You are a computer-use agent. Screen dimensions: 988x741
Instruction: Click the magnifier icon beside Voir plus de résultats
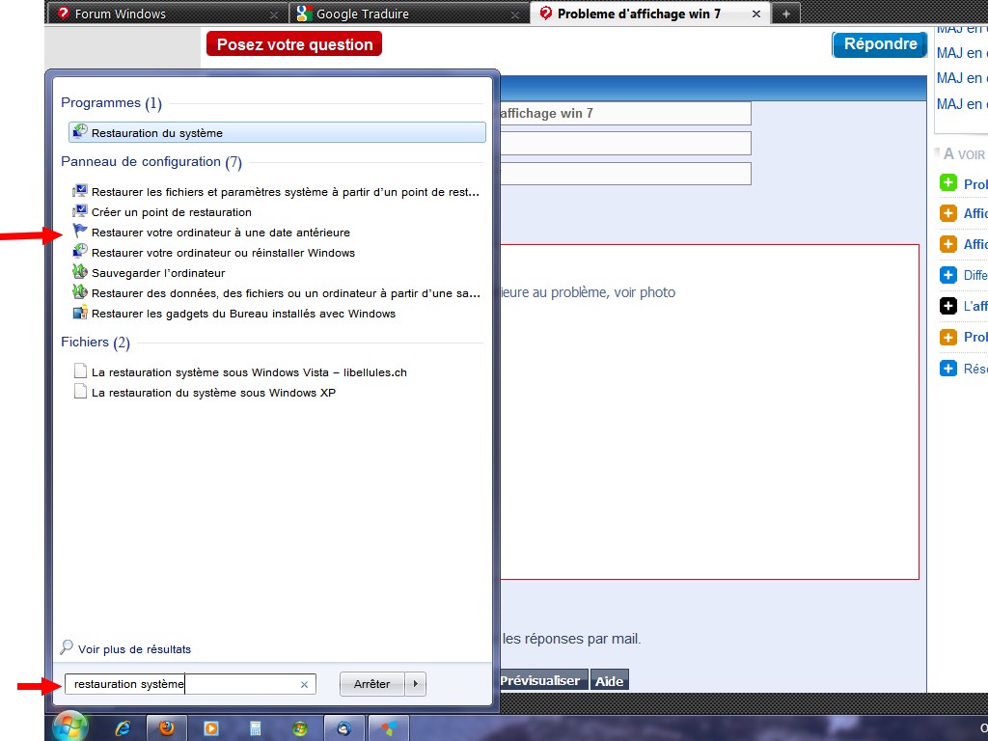coord(67,648)
